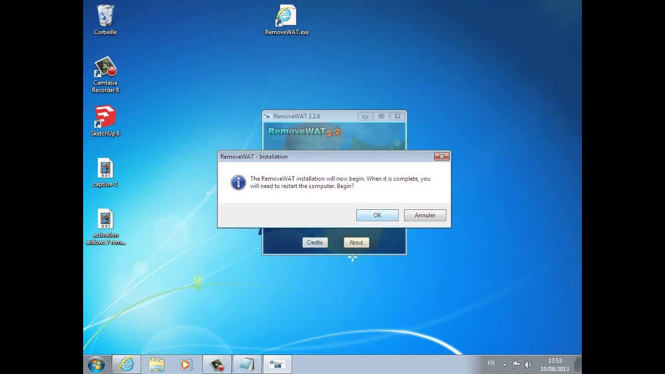The width and height of the screenshot is (665, 374).
Task: Select the RemoveWAT.exe desktop shortcut
Action: pos(287,20)
